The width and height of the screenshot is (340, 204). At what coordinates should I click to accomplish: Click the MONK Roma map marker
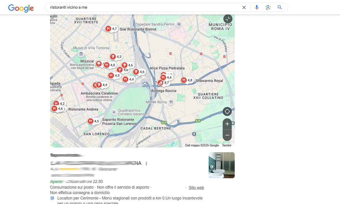point(171,102)
